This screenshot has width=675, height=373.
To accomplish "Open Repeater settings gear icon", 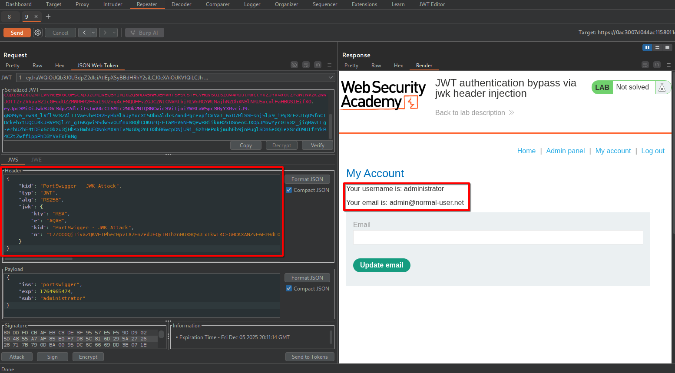I will (38, 33).
